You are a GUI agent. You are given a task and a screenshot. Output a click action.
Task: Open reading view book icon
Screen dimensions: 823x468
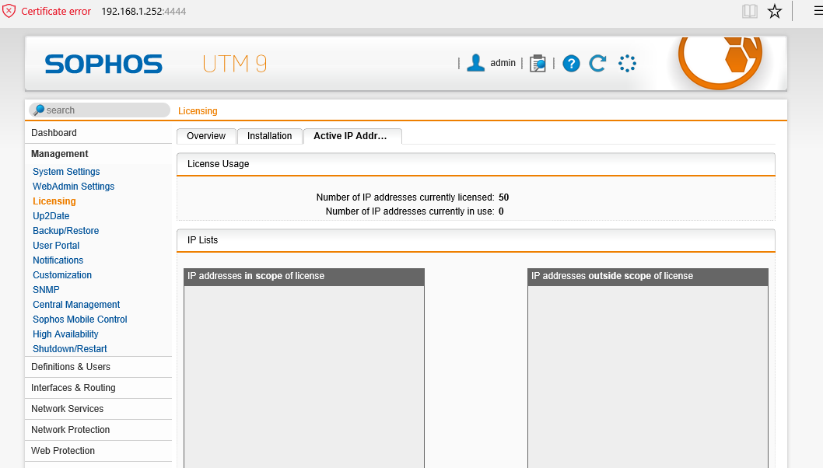click(x=750, y=11)
